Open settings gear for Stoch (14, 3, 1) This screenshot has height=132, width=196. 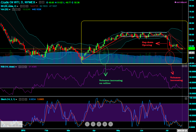[23, 99]
